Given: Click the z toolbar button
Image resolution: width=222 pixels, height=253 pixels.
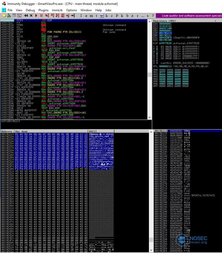Looking at the screenshot, I should pos(132,16).
